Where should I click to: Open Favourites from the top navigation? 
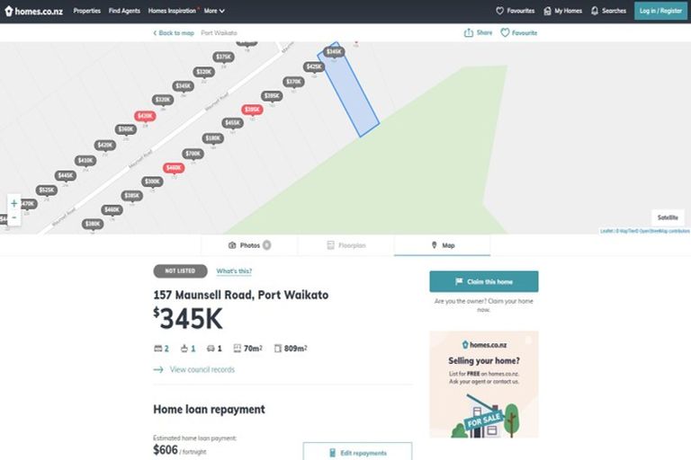[x=516, y=11]
